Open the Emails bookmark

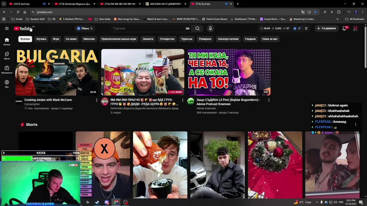[17, 19]
